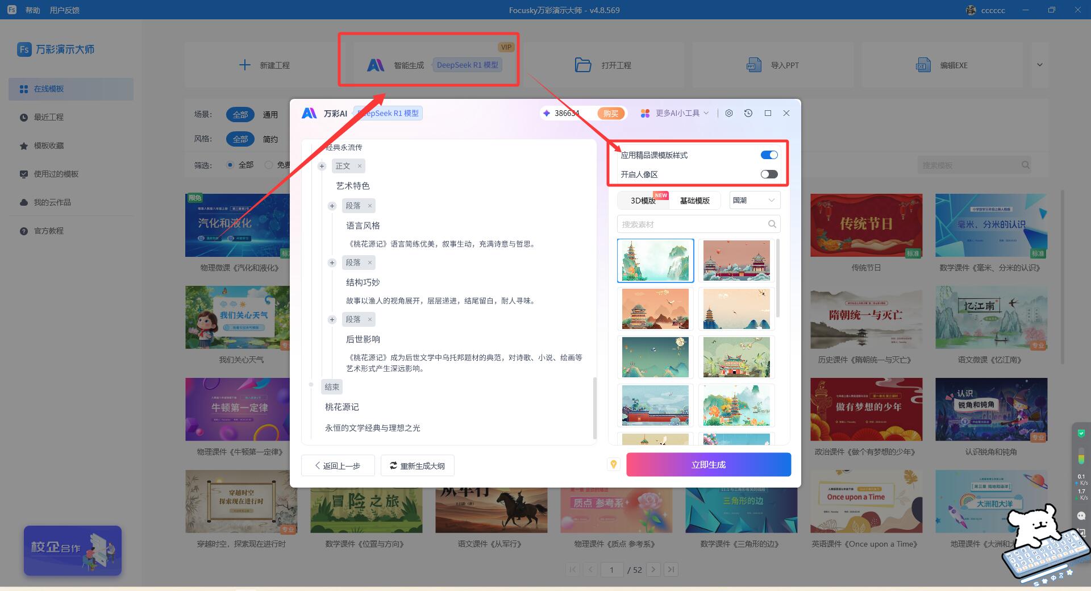The height and width of the screenshot is (591, 1091).
Task: Open the 用户反馈 menu
Action: [65, 10]
